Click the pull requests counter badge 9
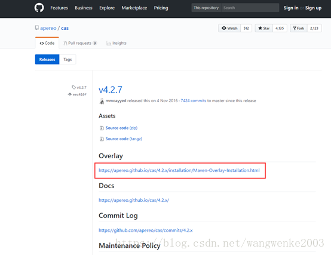Screen dimensions: 331x255 click(x=95, y=43)
